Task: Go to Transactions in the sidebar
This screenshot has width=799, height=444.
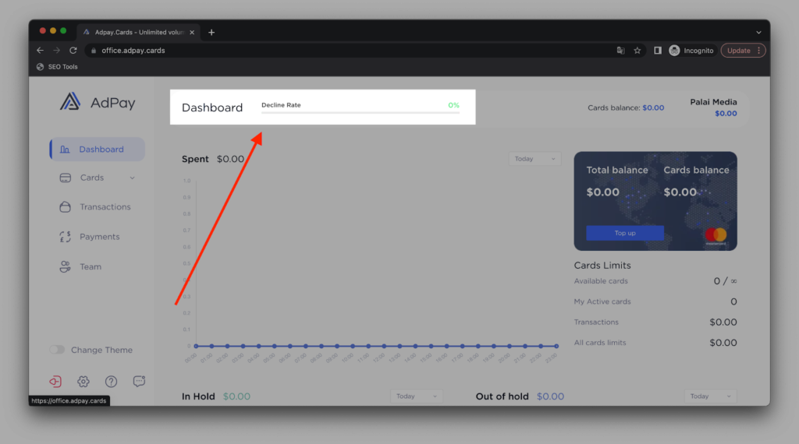Action: (x=105, y=207)
